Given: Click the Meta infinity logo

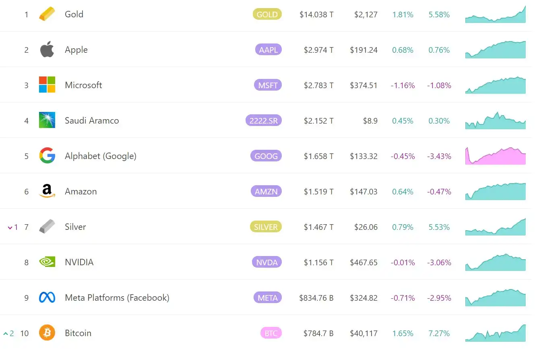Looking at the screenshot, I should coord(47,298).
